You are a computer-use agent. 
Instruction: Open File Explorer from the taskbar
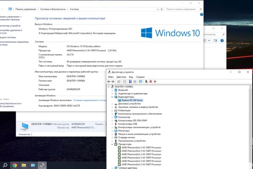(24, 165)
